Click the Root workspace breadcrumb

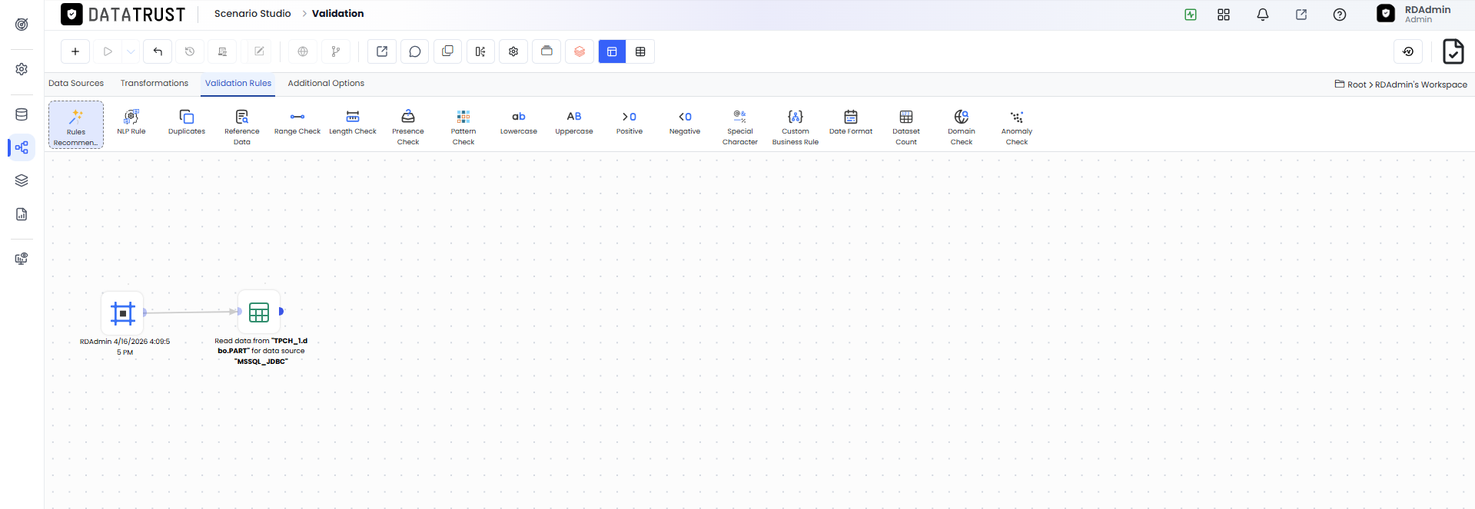point(1357,84)
